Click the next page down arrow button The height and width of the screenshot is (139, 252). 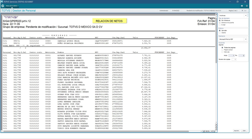(216, 129)
